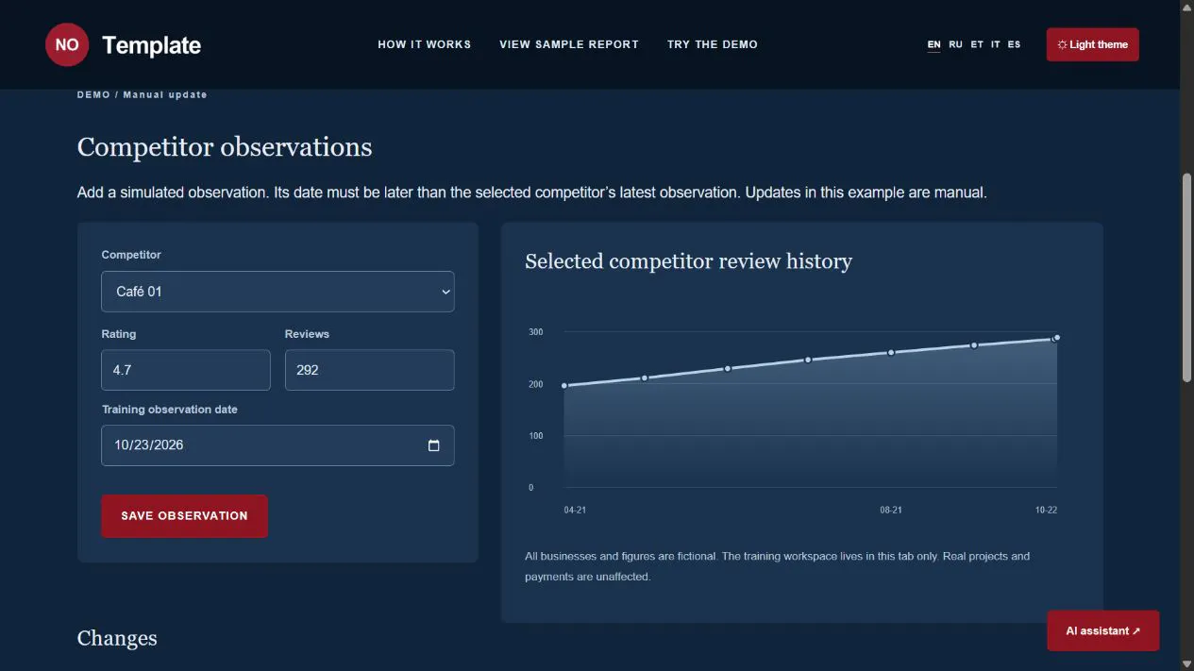Focus the Rating input field

click(x=186, y=370)
